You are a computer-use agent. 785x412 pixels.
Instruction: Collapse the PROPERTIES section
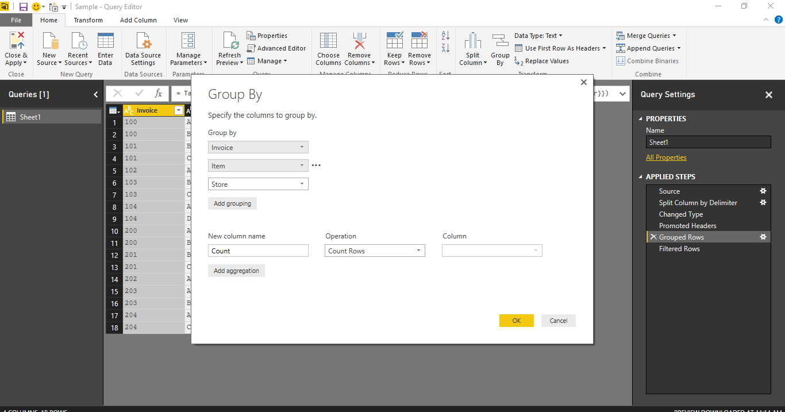641,119
